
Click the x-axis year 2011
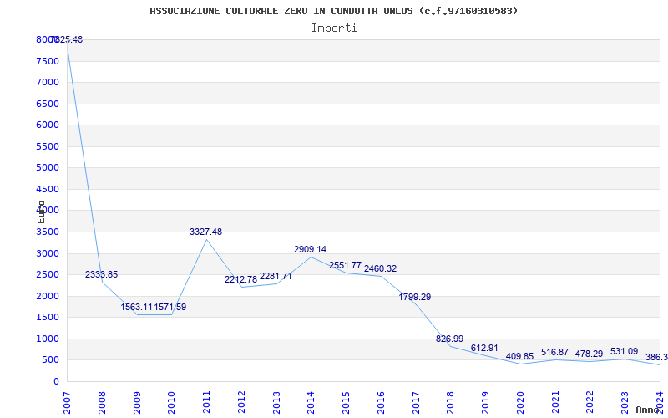tap(206, 403)
